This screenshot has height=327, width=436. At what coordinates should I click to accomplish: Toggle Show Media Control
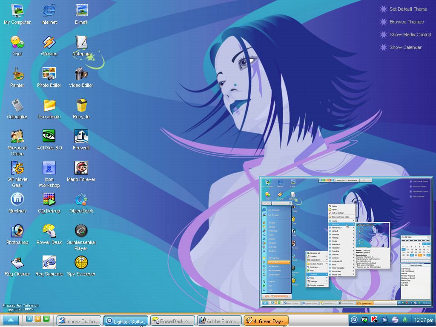pyautogui.click(x=410, y=34)
